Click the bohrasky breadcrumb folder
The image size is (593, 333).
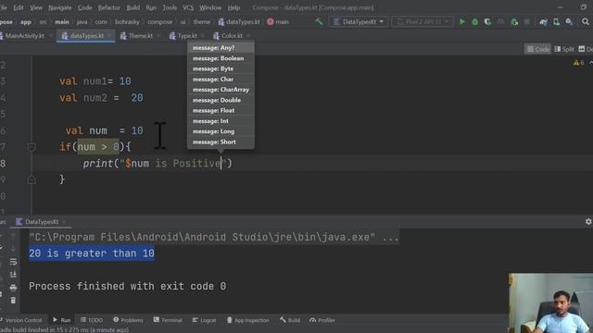127,22
